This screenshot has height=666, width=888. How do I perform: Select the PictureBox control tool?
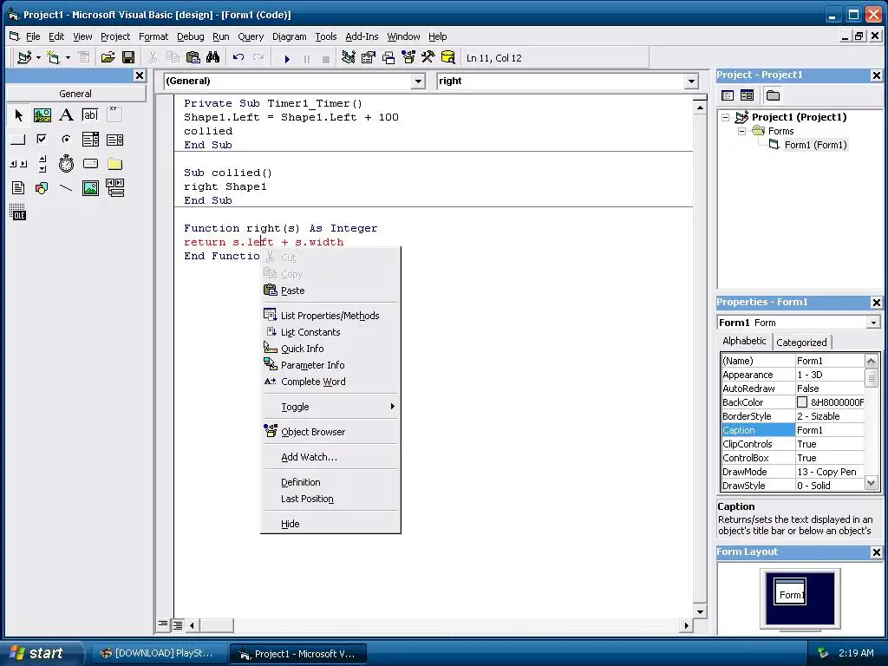42,115
